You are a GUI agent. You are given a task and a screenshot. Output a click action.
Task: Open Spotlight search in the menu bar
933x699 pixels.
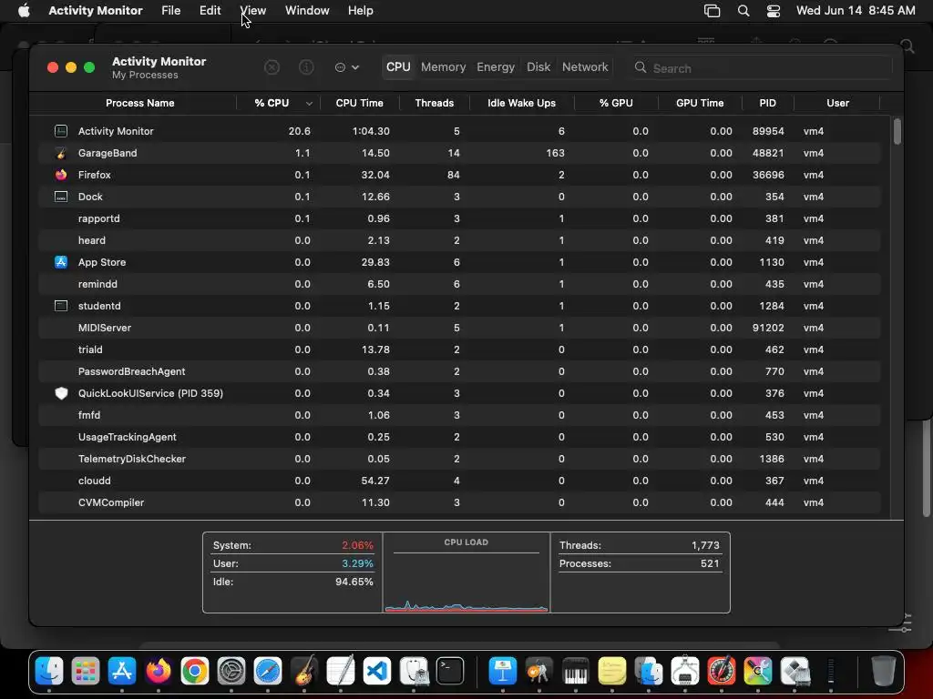point(743,11)
